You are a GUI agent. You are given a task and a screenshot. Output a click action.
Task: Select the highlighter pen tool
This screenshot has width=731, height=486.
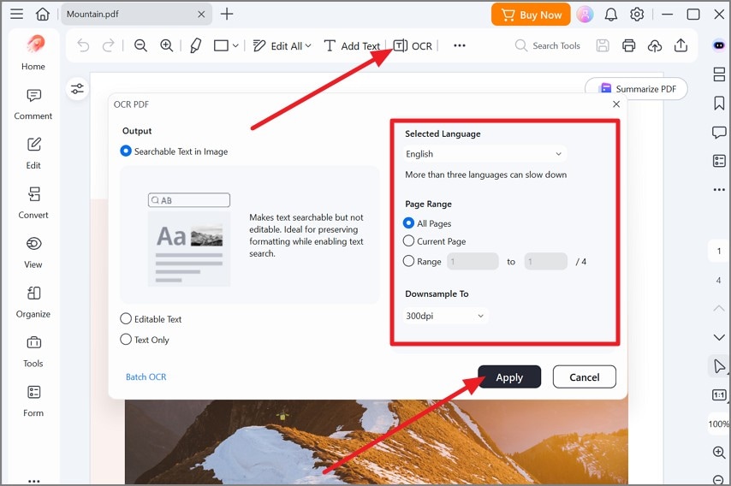pyautogui.click(x=196, y=45)
